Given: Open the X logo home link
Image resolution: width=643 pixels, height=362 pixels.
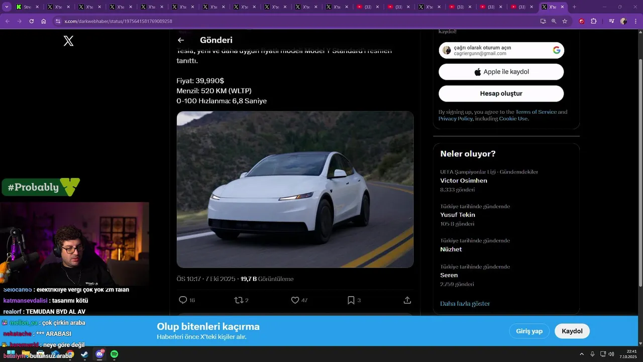Looking at the screenshot, I should [x=69, y=41].
